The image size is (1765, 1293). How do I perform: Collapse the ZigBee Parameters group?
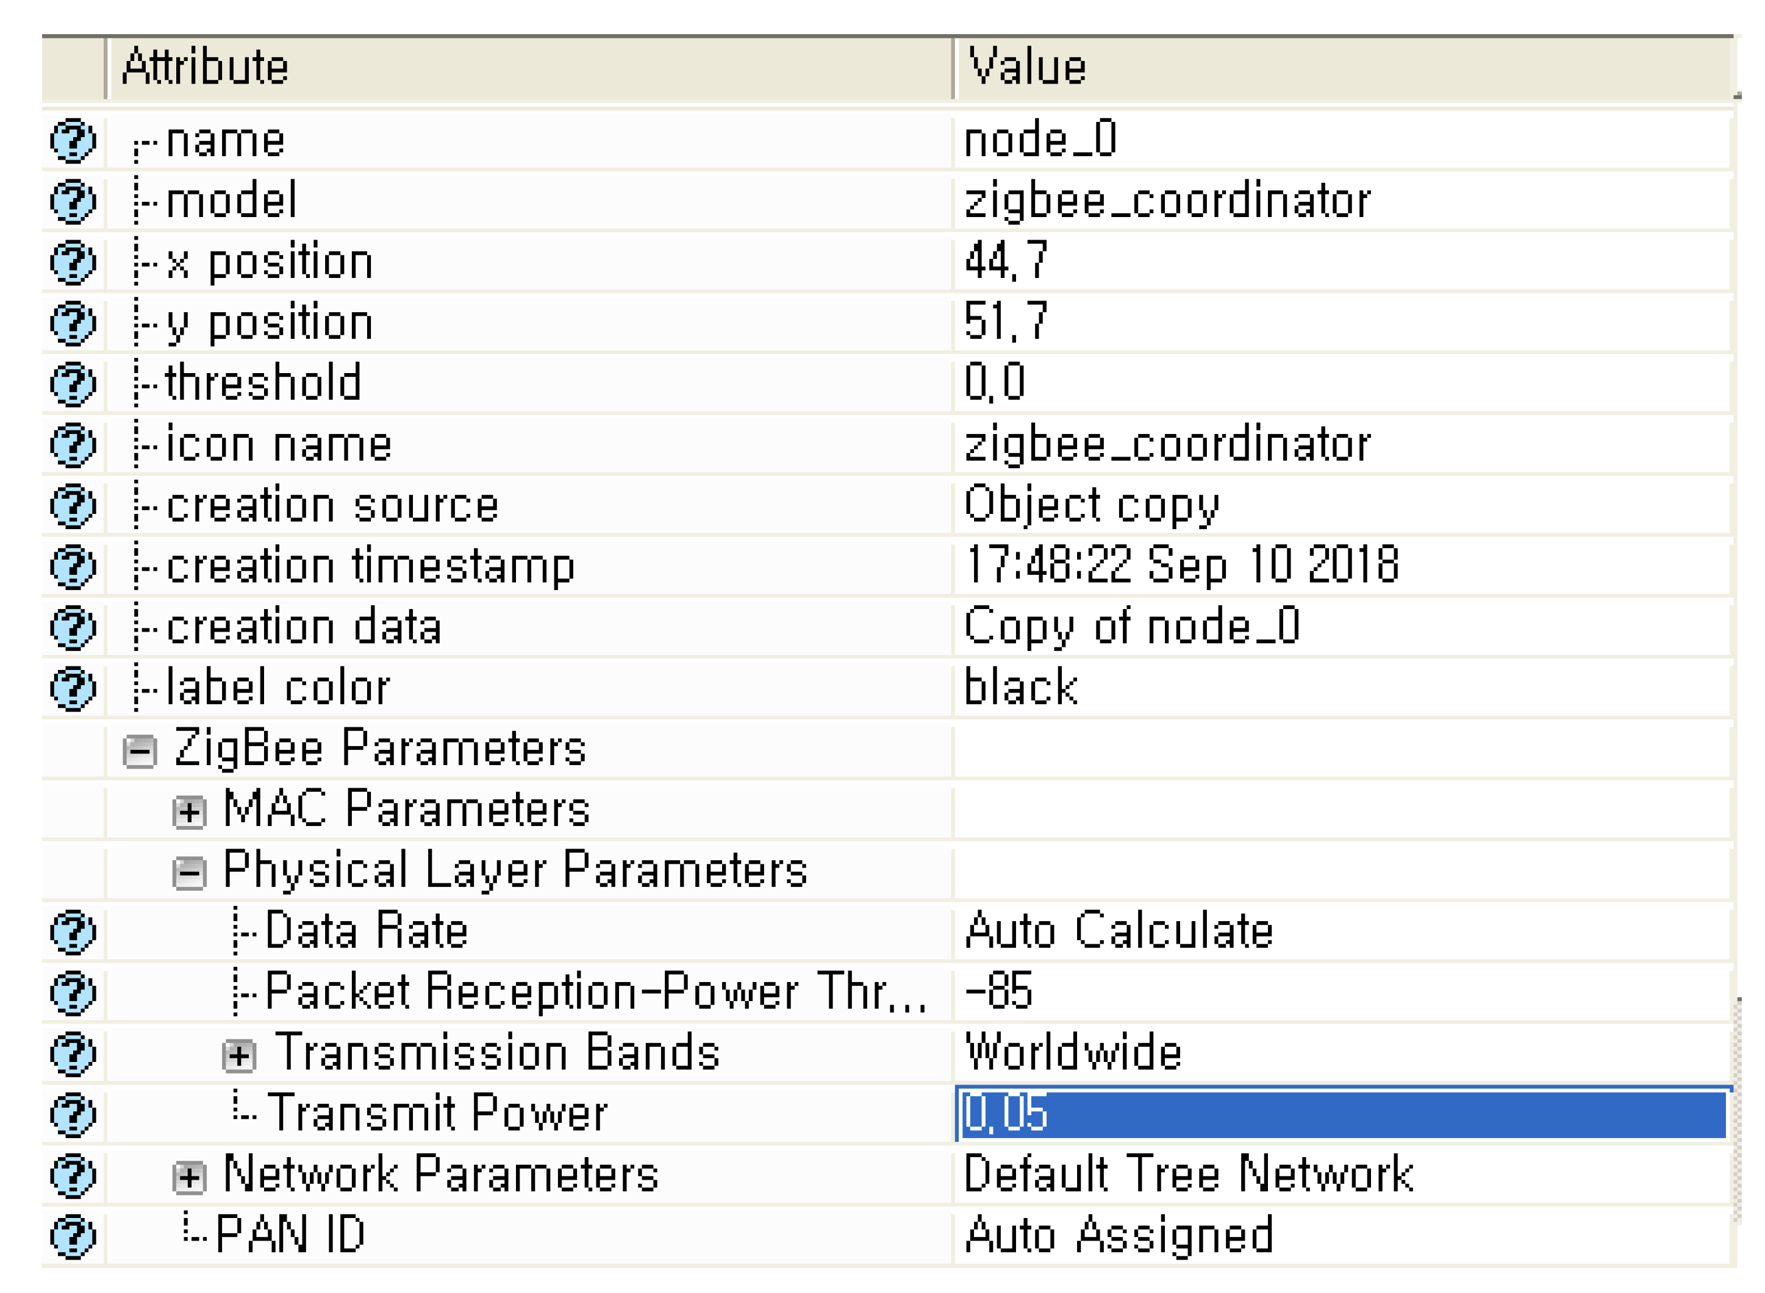point(140,752)
